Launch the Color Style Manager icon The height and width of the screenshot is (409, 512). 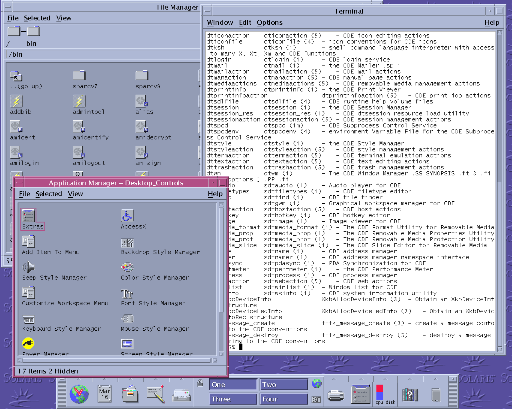[x=127, y=267]
